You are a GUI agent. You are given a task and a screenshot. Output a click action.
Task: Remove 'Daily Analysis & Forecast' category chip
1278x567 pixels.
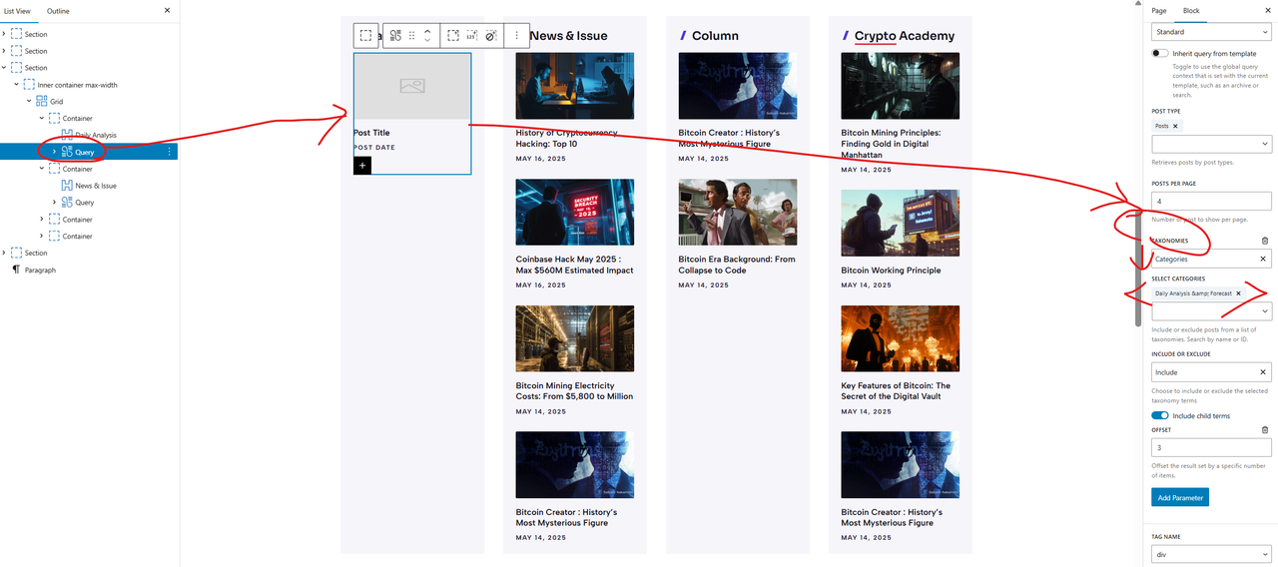[1238, 293]
